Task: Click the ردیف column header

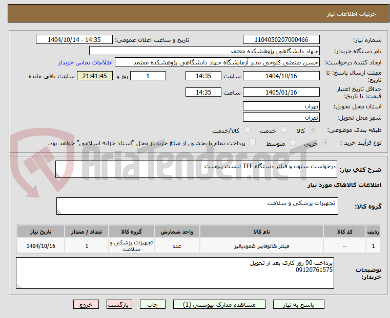Action: pos(373,232)
